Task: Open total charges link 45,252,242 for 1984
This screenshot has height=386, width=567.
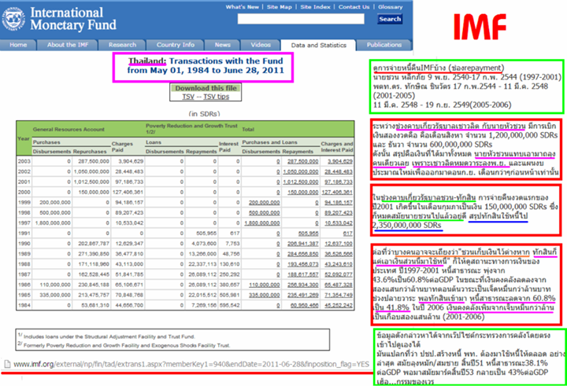Action: tap(339, 306)
